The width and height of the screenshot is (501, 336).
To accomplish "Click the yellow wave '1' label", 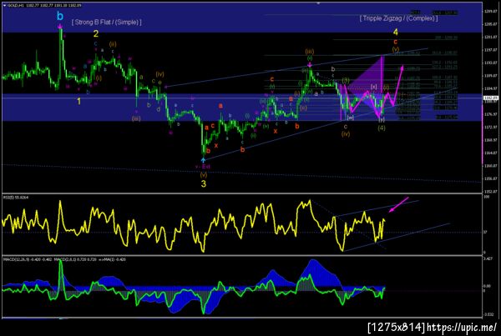I will click(79, 102).
